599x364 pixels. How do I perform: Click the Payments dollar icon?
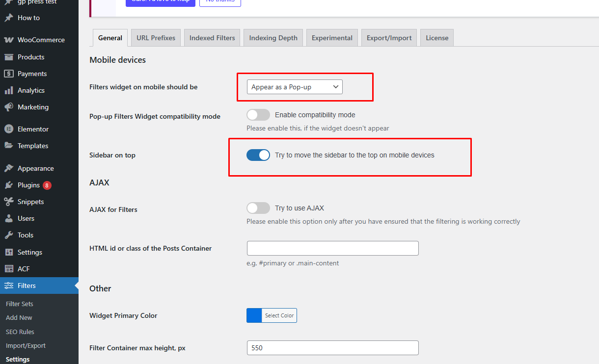(x=8, y=74)
